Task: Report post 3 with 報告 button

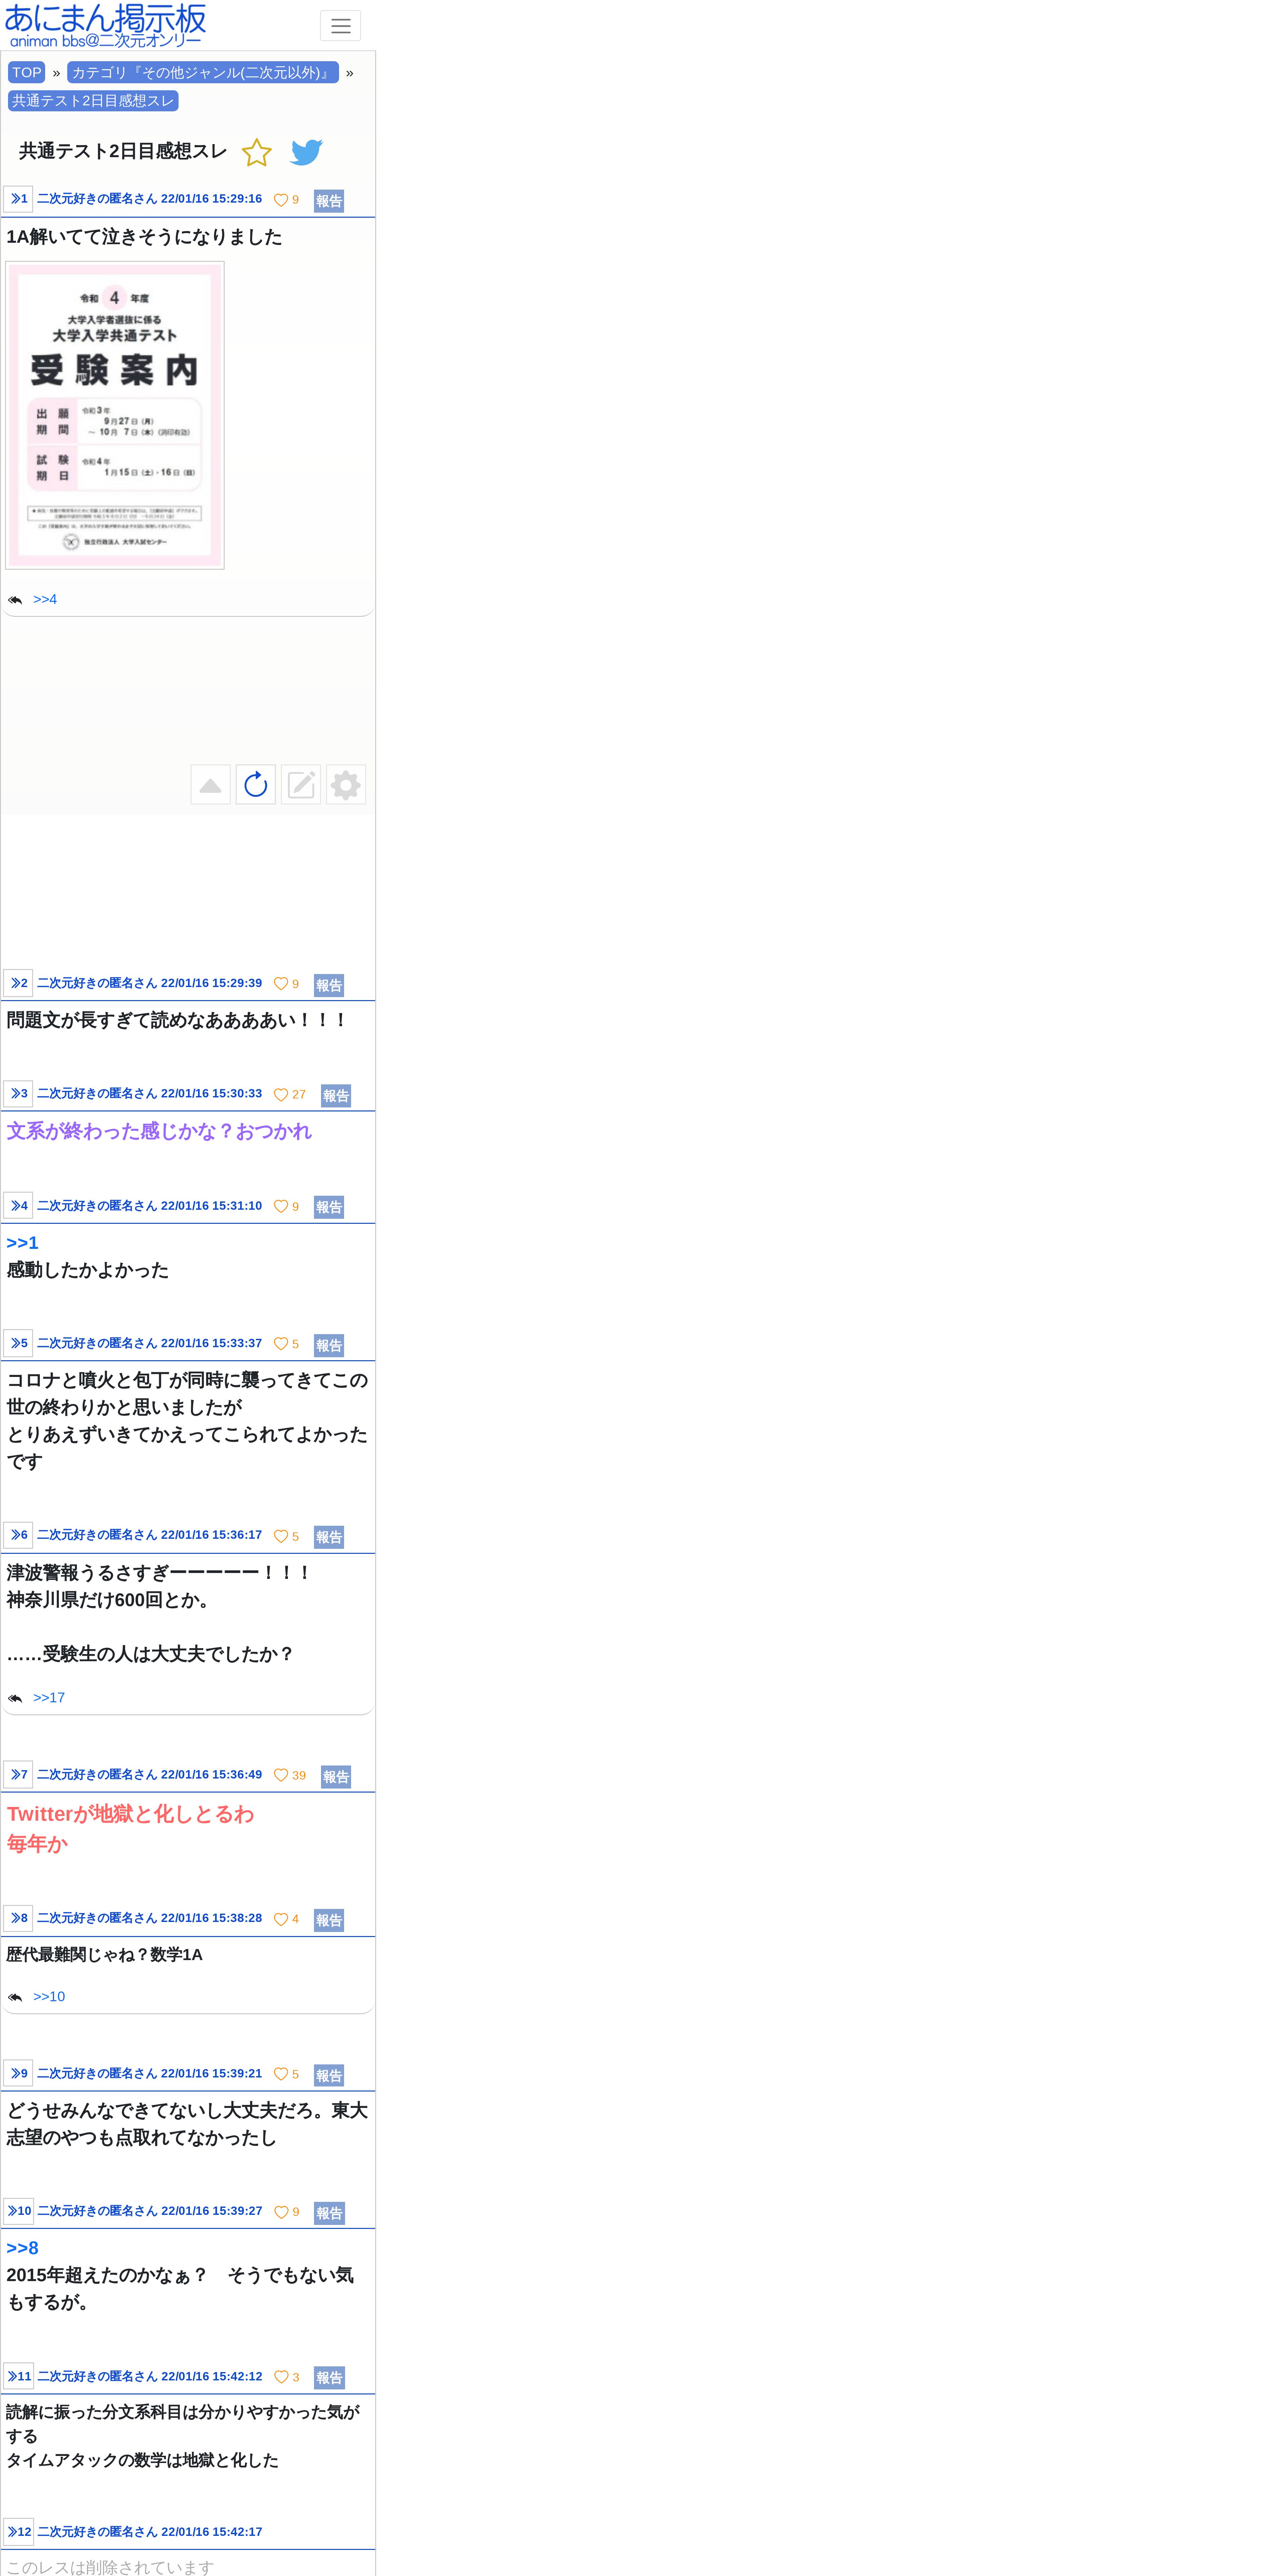Action: coord(336,1096)
